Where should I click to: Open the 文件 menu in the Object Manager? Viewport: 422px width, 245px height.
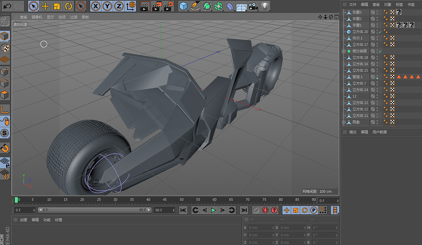click(x=352, y=4)
